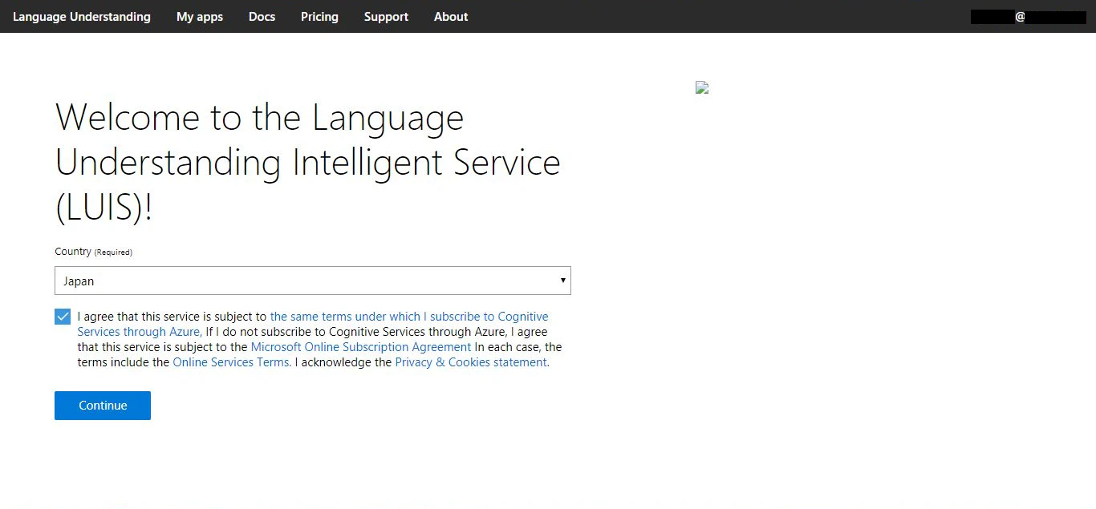Image resolution: width=1096 pixels, height=509 pixels.
Task: Open the Language Understanding home link
Action: coord(82,16)
